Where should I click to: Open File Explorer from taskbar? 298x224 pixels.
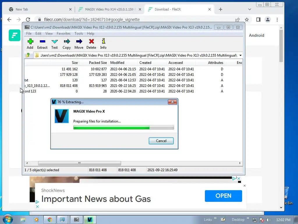pos(23,220)
